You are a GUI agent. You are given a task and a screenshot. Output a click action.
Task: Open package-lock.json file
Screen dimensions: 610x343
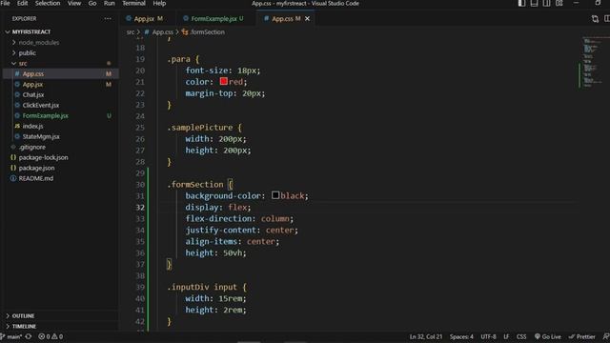43,157
